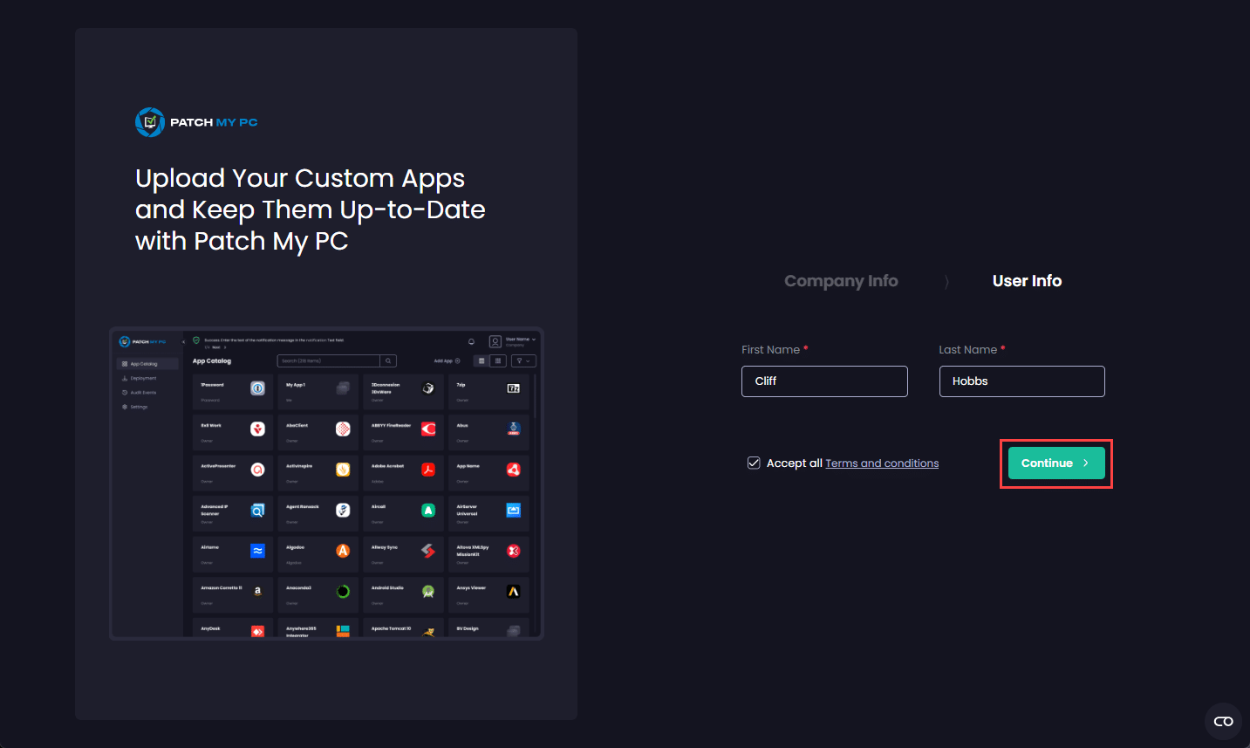Click the Amazon Corretto icon in preview
Screen dimensions: 1250x748
(257, 592)
